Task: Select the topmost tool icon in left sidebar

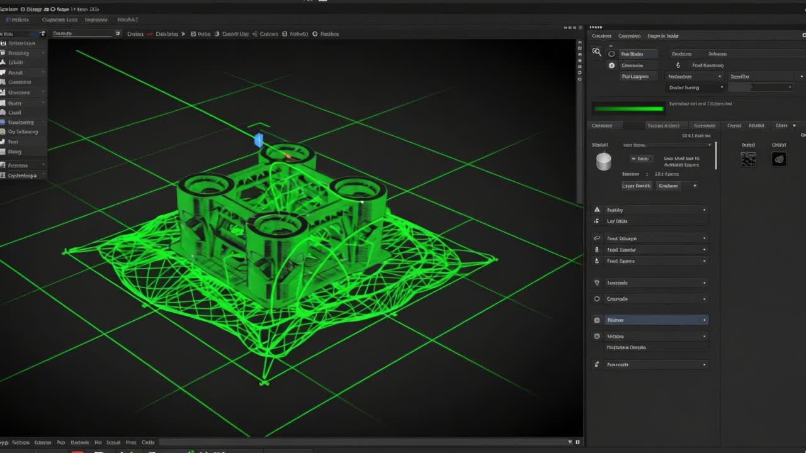Action: coord(5,42)
